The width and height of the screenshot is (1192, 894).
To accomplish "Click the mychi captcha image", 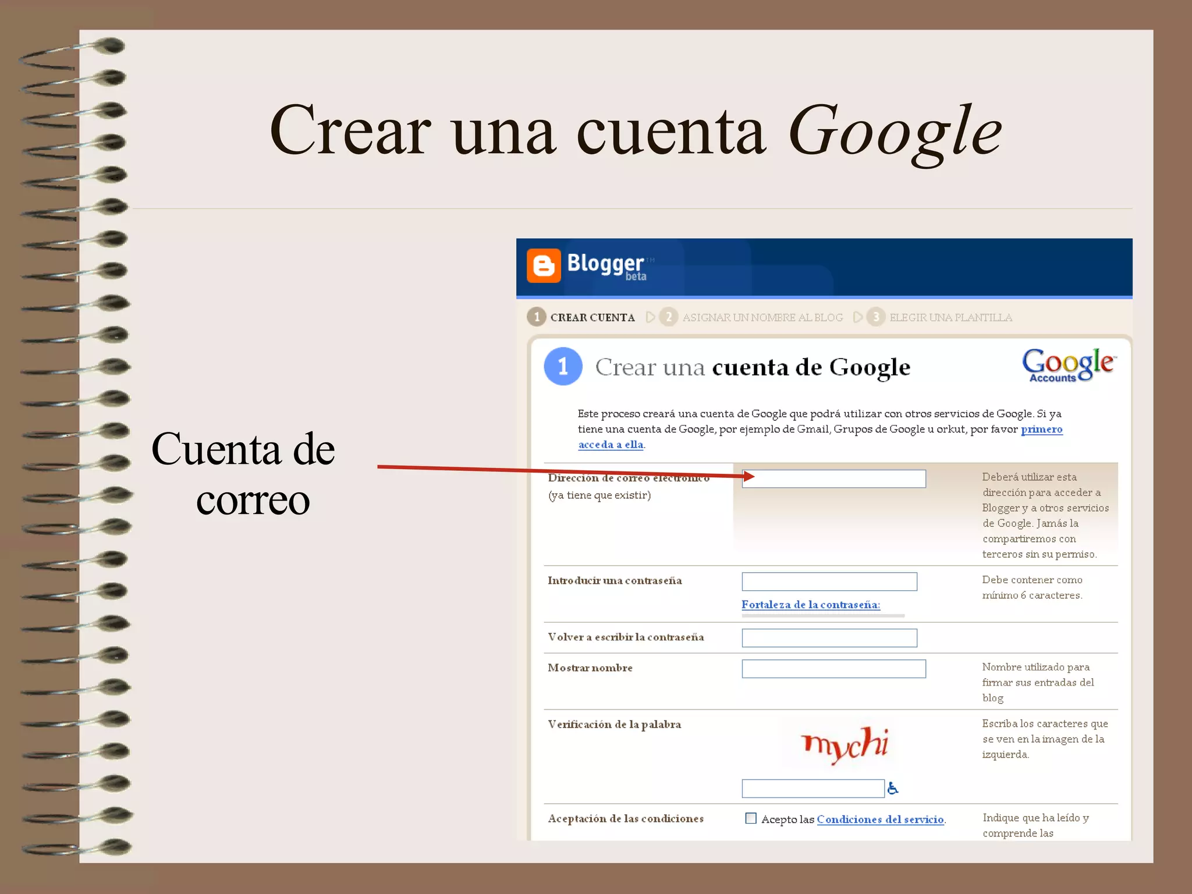I will tap(845, 745).
